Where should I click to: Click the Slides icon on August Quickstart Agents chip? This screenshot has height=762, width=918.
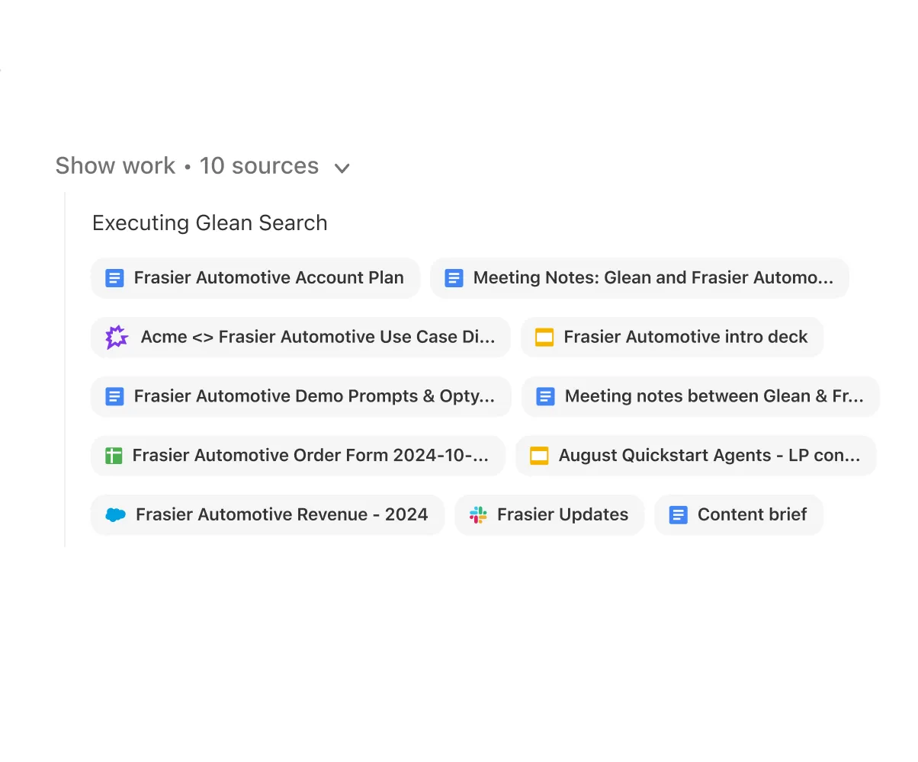click(x=539, y=455)
